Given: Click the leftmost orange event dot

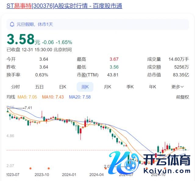Looking at the screenshot, I should [30, 168].
